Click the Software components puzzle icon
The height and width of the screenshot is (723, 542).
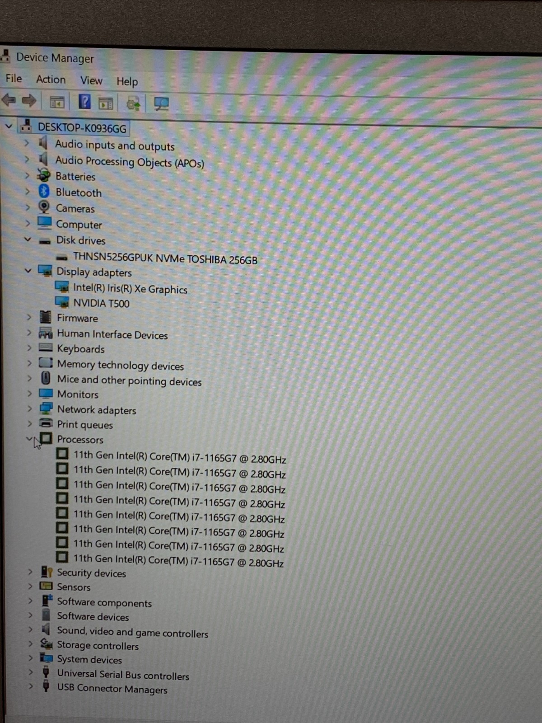(47, 601)
